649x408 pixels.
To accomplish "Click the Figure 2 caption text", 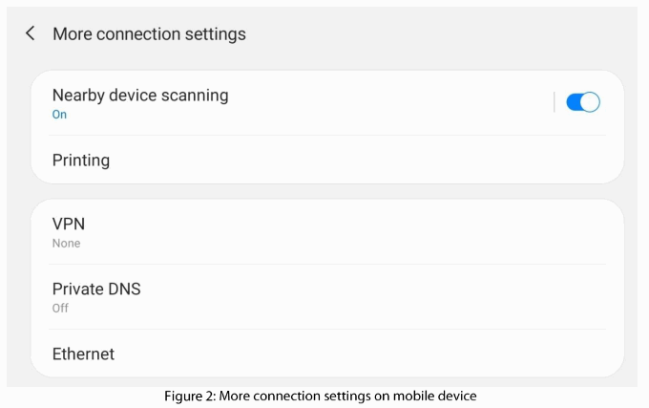I will (323, 397).
